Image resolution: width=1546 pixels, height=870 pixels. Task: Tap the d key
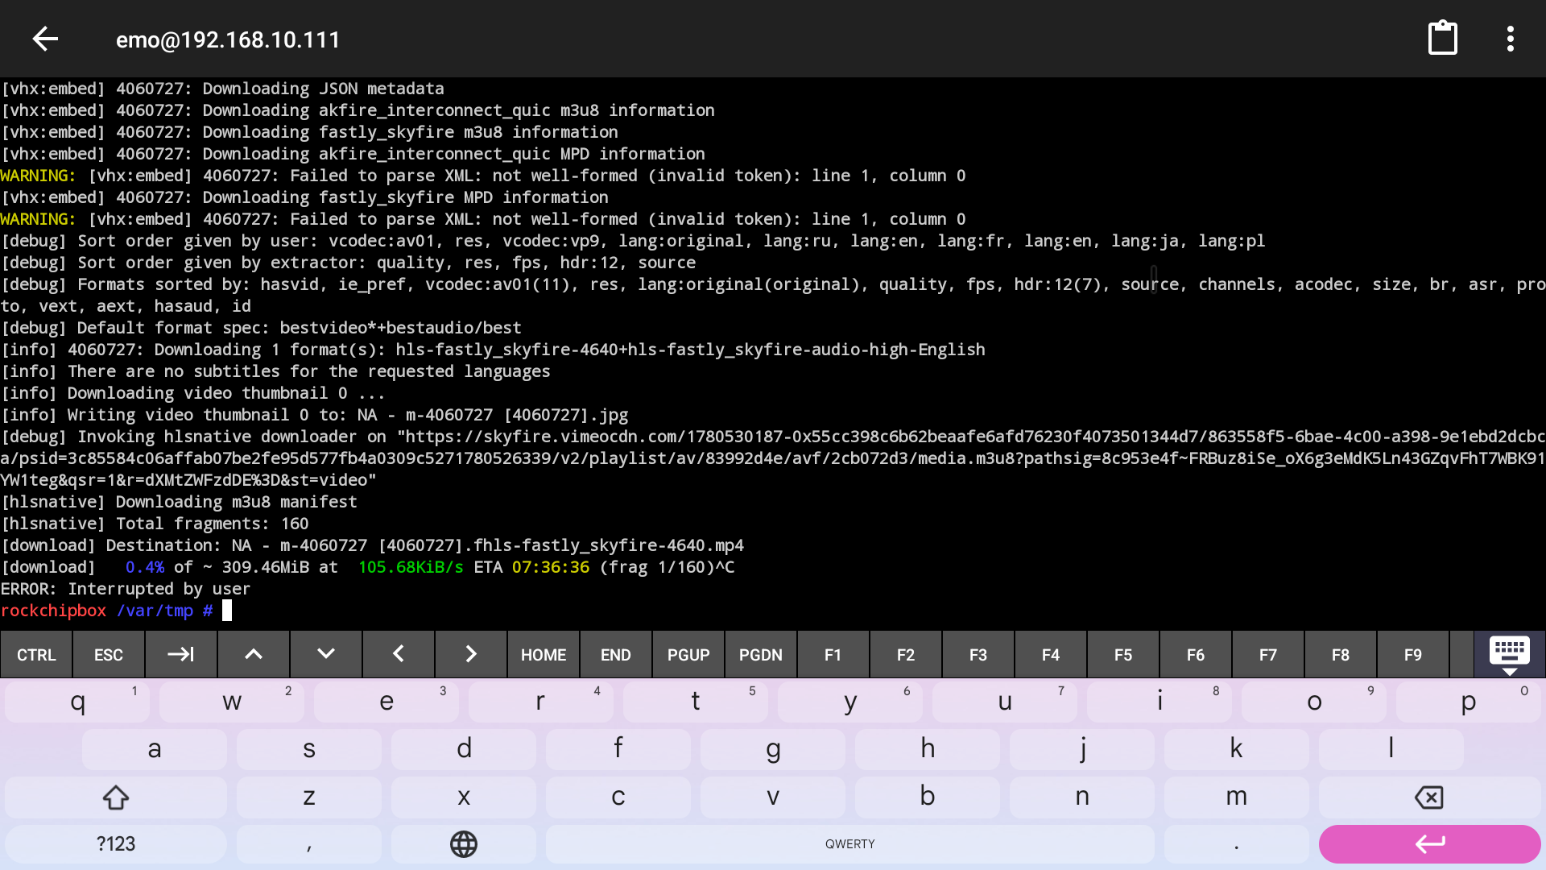464,749
